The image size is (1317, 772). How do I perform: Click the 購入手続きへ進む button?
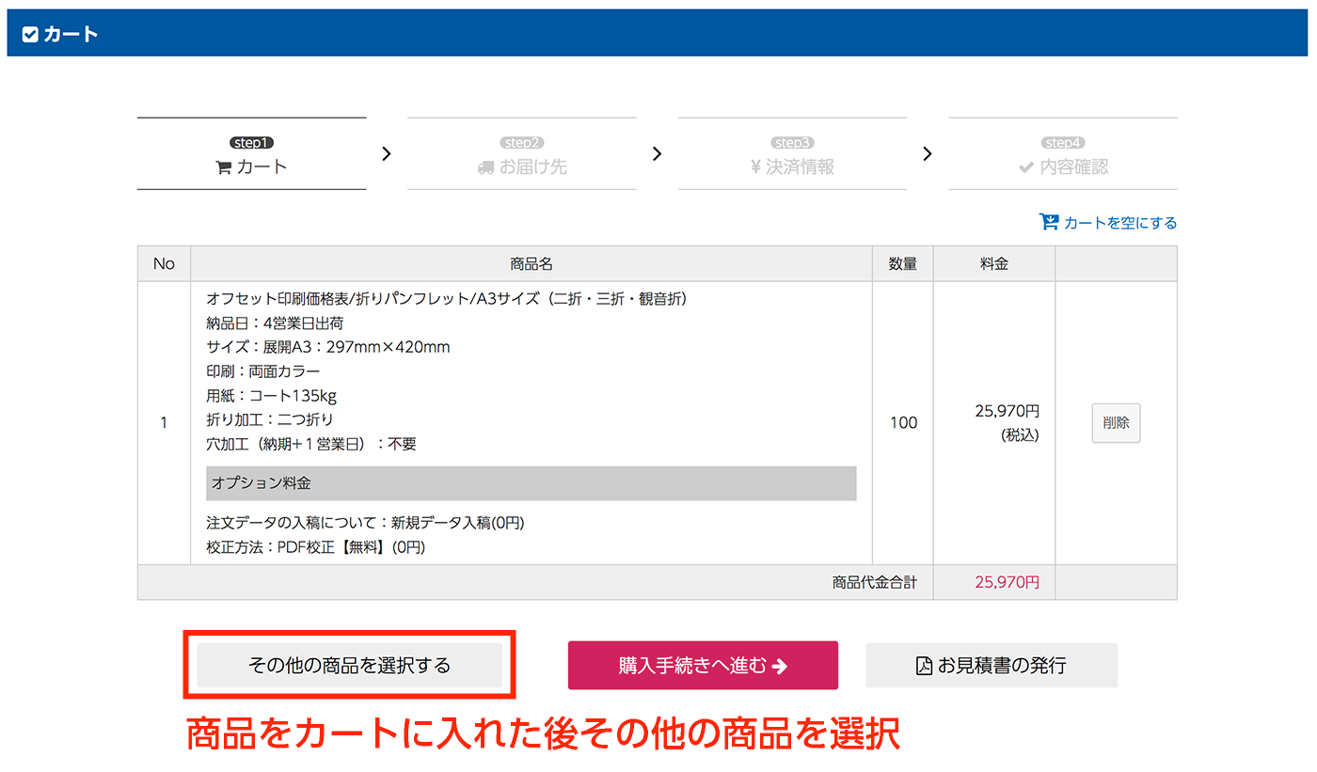click(x=703, y=665)
